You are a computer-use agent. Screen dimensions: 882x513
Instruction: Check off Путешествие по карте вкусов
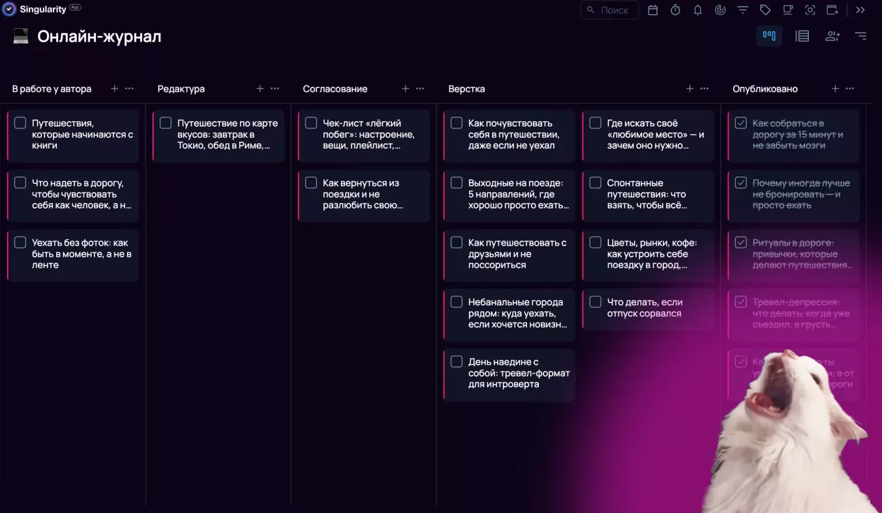(x=166, y=123)
